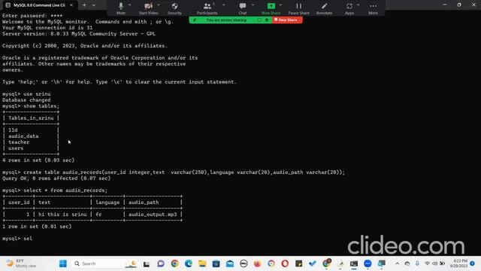Expand arrow beside Chat
The image size is (481, 271).
click(253, 5)
